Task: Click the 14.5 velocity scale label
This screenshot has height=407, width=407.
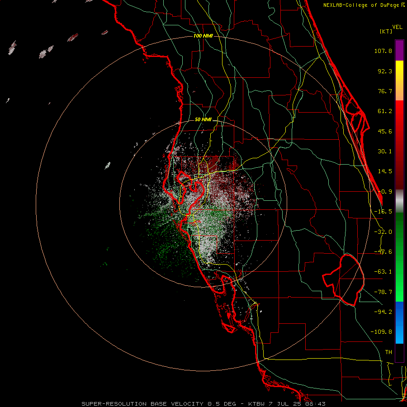Action: click(385, 171)
